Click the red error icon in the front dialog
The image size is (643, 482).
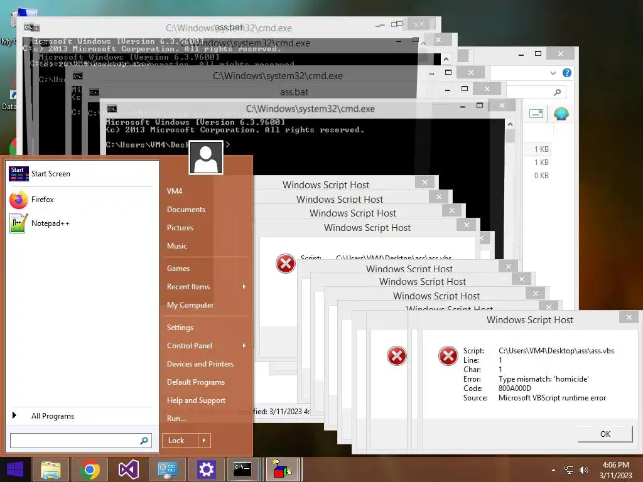[448, 356]
